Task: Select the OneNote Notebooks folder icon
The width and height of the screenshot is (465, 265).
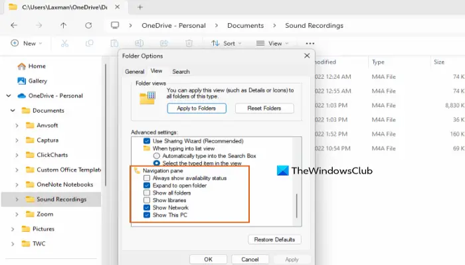Action: tap(30, 184)
